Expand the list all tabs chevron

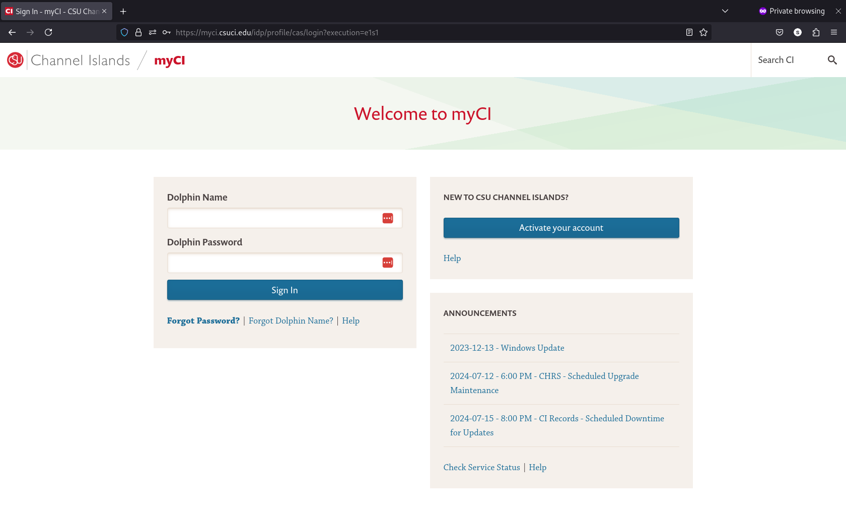pos(725,11)
